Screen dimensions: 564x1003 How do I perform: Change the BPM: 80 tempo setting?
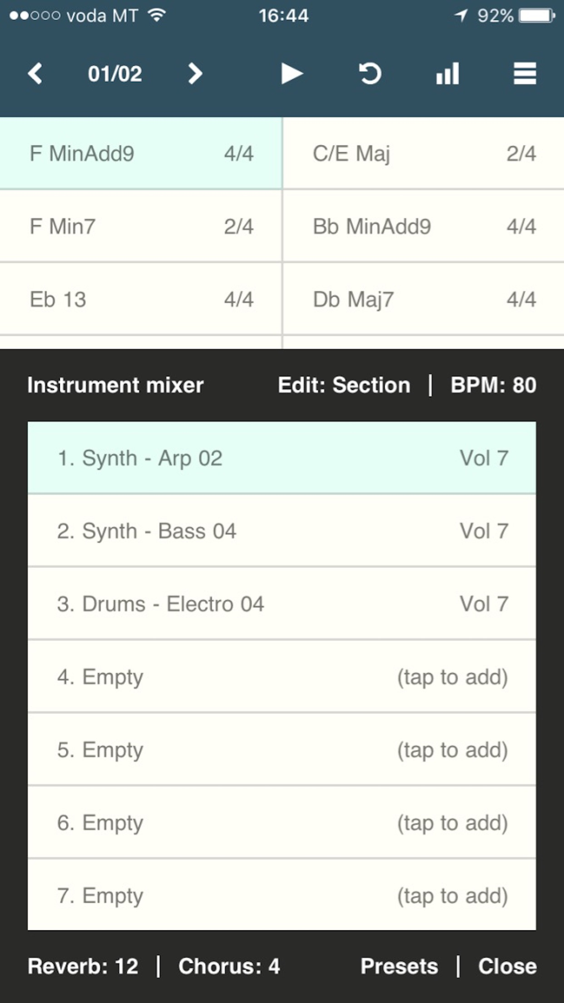[493, 385]
